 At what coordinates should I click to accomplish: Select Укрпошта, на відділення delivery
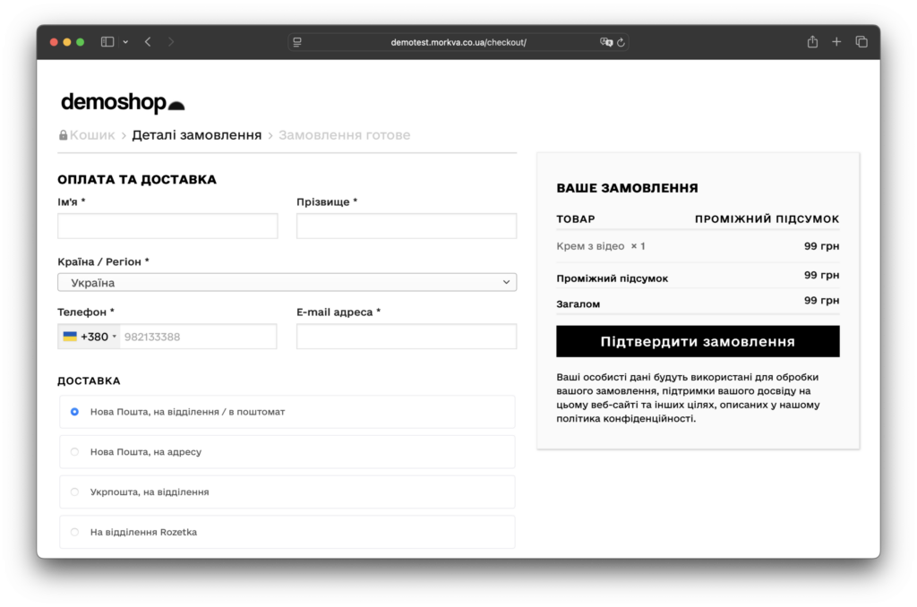pos(287,492)
